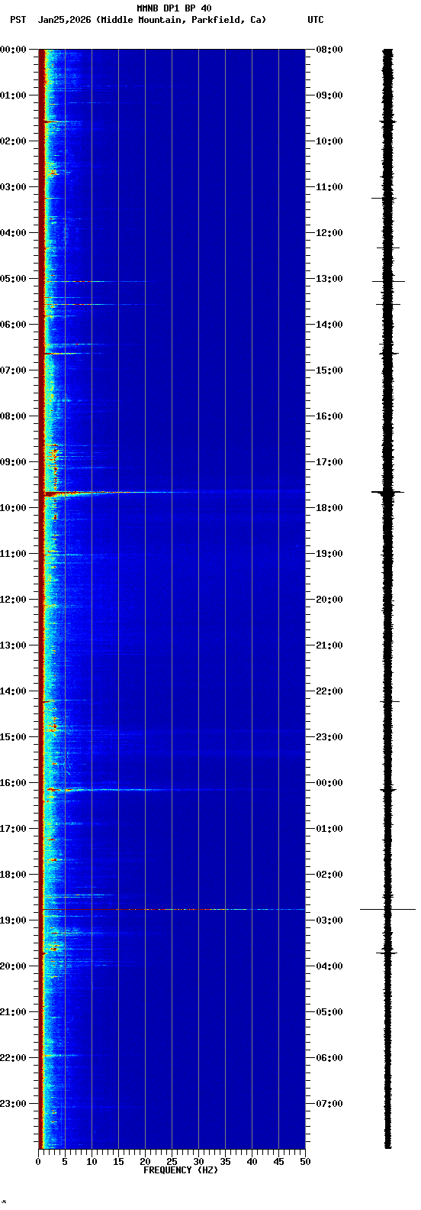
Task: Click the 'PST' header label
Action: pyautogui.click(x=18, y=20)
